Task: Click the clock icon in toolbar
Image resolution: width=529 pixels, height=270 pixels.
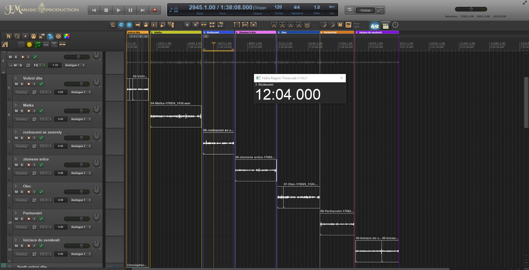Action: click(395, 25)
